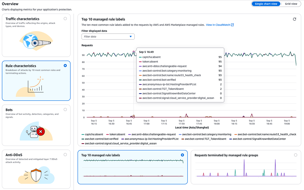Click the external link icon beside CloudWatch
The image size is (304, 190).
click(x=232, y=25)
